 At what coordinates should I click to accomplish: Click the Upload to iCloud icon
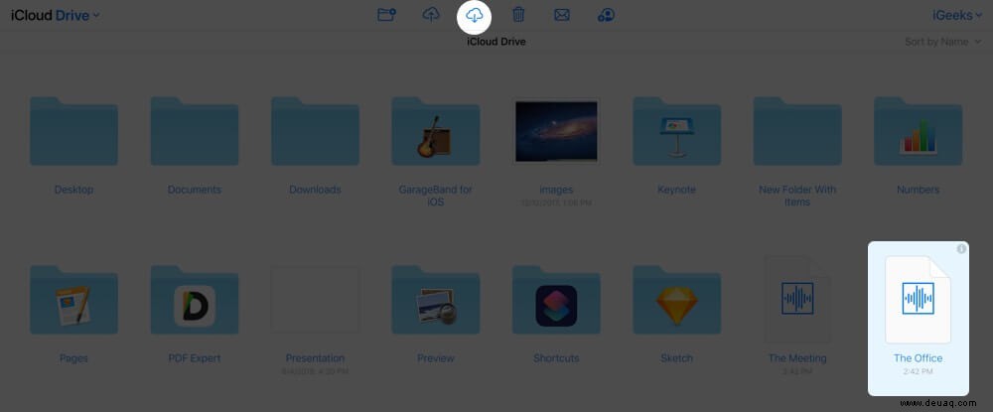(x=431, y=15)
